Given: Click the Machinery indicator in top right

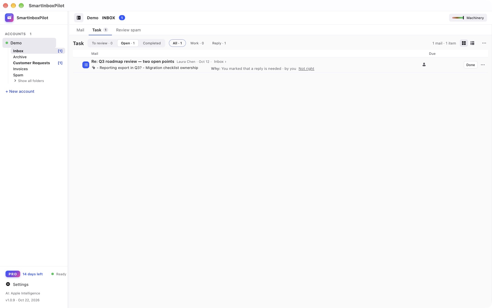Looking at the screenshot, I should click(x=468, y=18).
